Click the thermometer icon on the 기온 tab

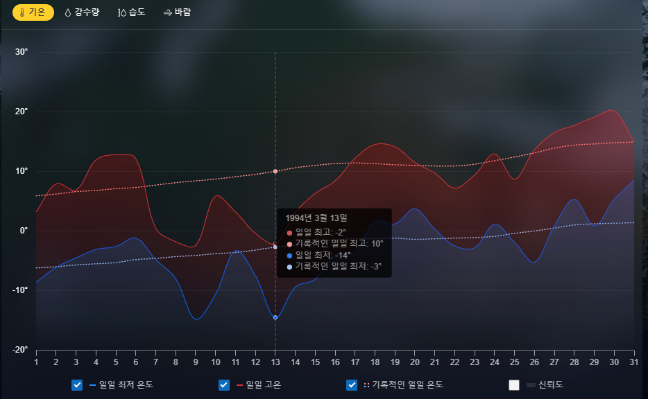[22, 12]
